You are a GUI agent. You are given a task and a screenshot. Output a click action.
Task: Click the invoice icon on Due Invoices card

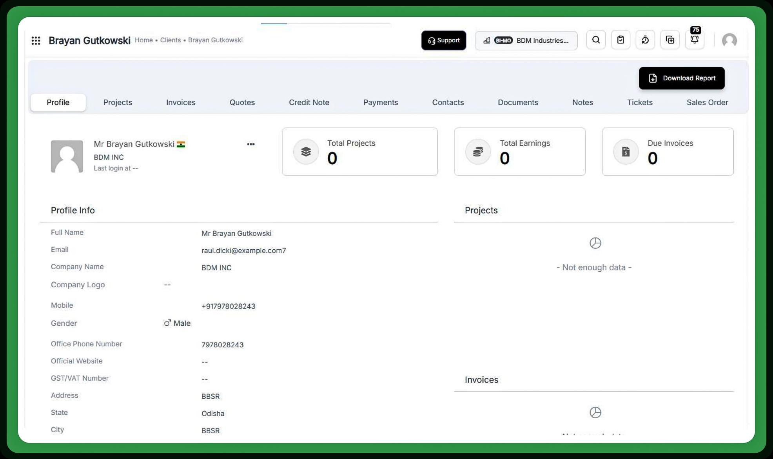626,152
